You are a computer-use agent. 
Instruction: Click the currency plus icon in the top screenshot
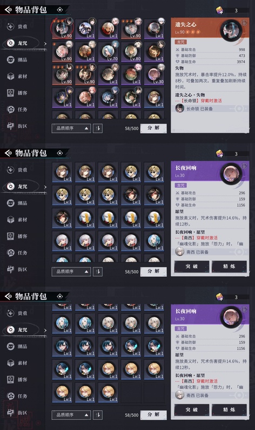click(x=219, y=10)
